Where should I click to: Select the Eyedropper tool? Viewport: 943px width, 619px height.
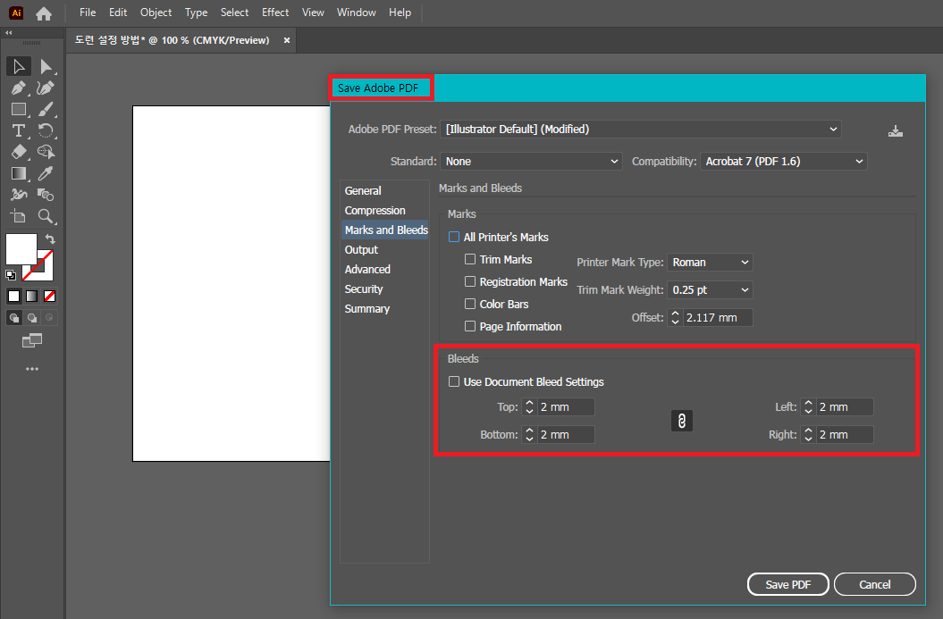point(46,173)
